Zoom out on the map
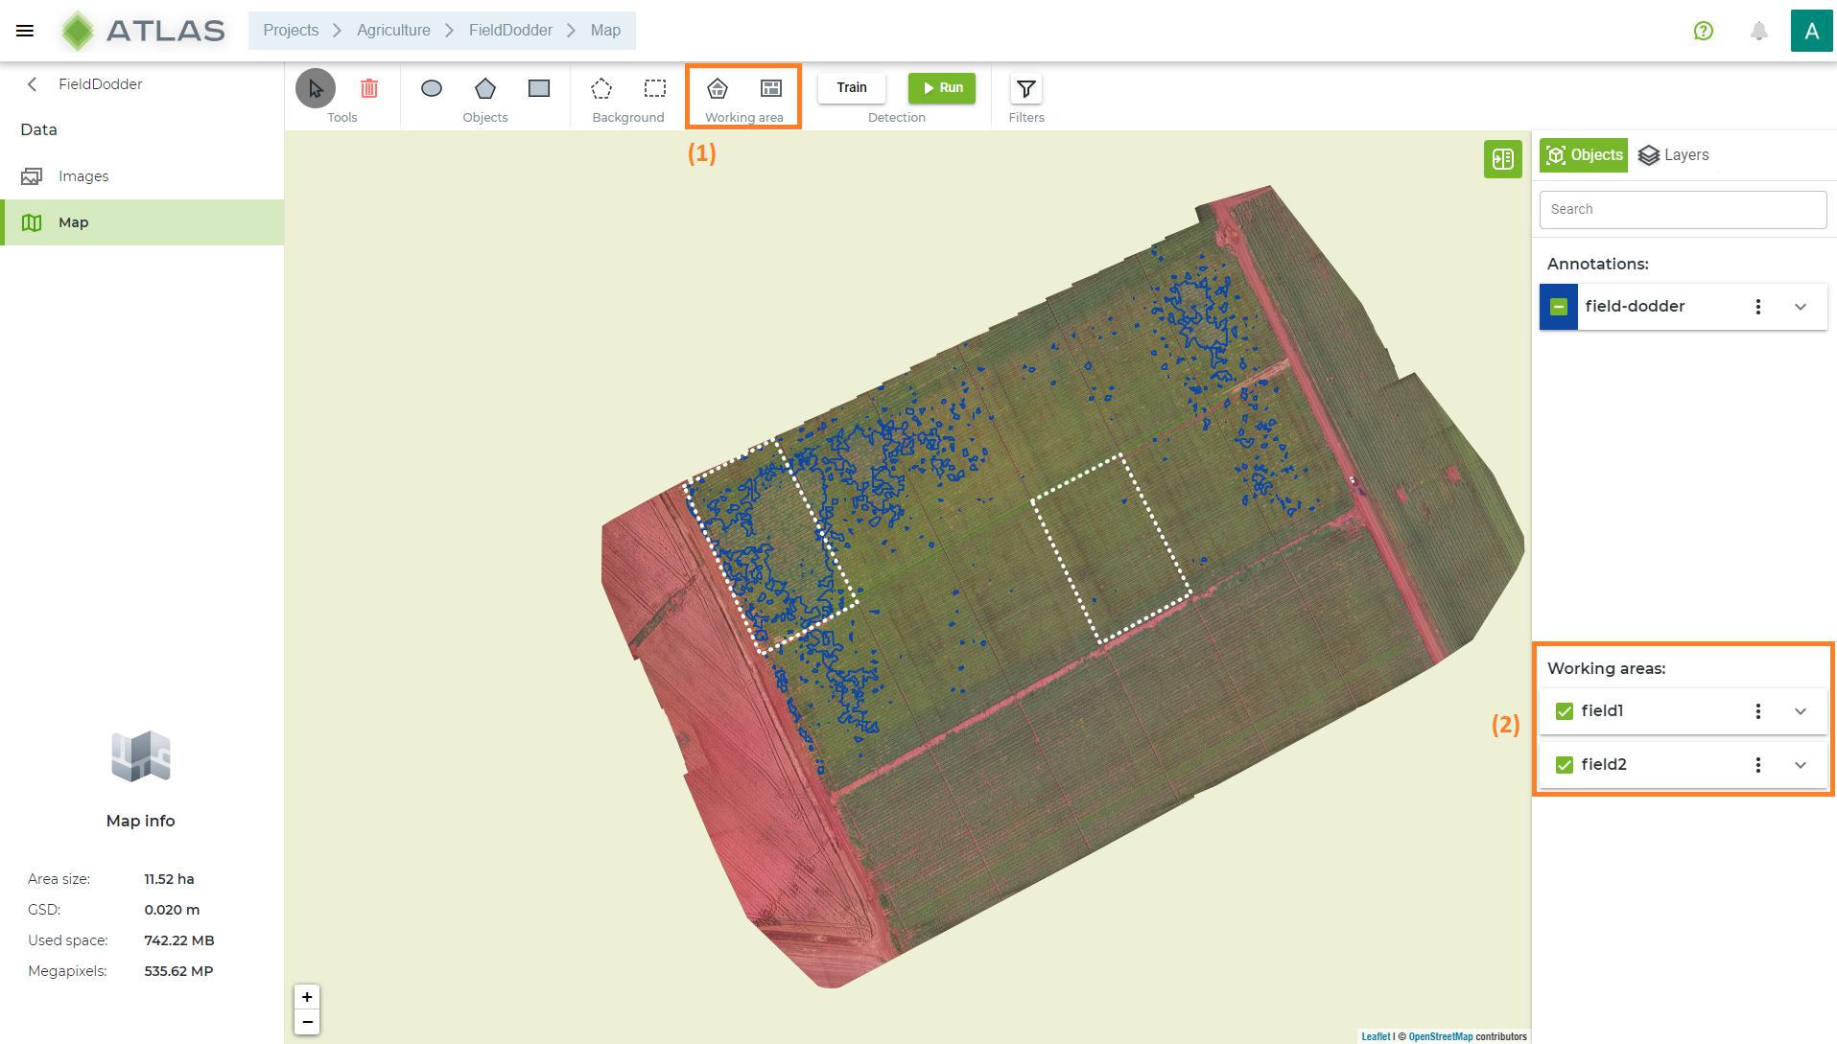The width and height of the screenshot is (1837, 1044). pyautogui.click(x=307, y=1022)
